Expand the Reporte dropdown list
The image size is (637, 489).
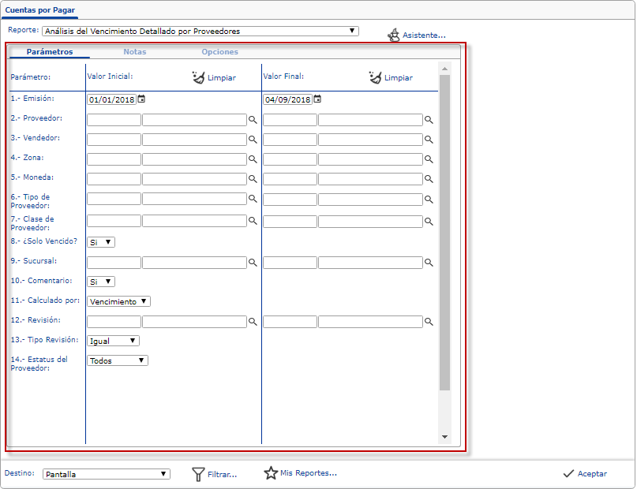pyautogui.click(x=352, y=32)
